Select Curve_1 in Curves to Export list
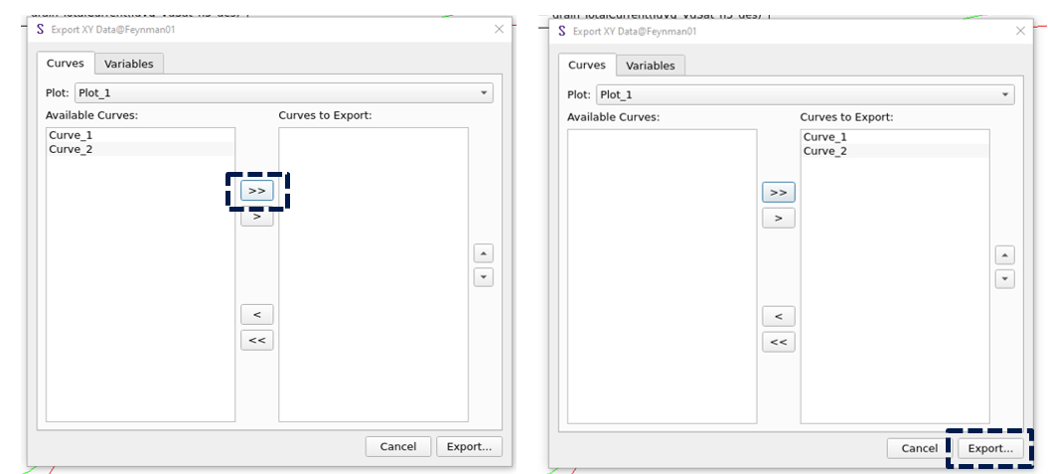The height and width of the screenshot is (474, 1048). tap(825, 137)
